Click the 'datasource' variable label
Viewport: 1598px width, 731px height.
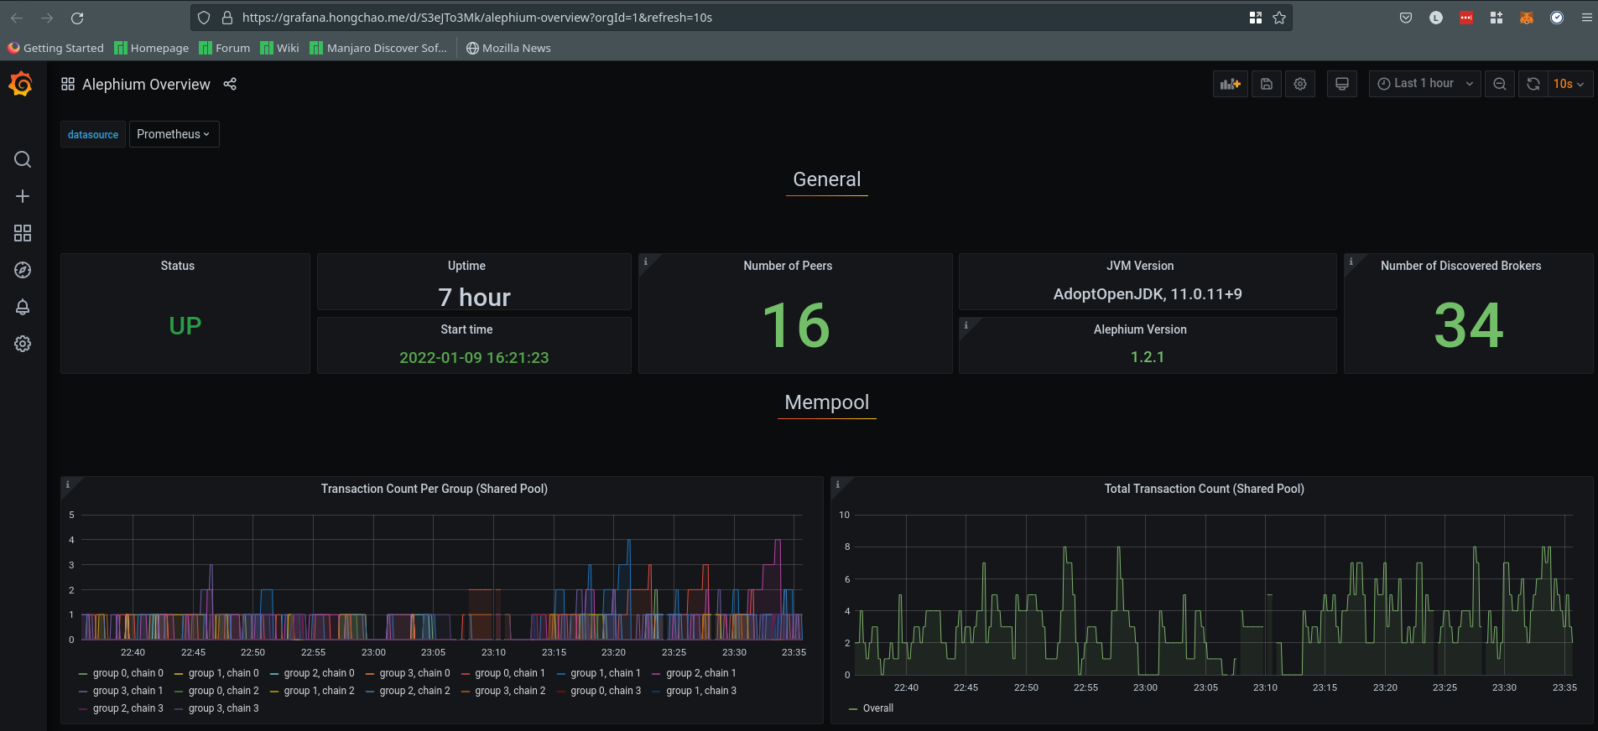click(x=93, y=134)
